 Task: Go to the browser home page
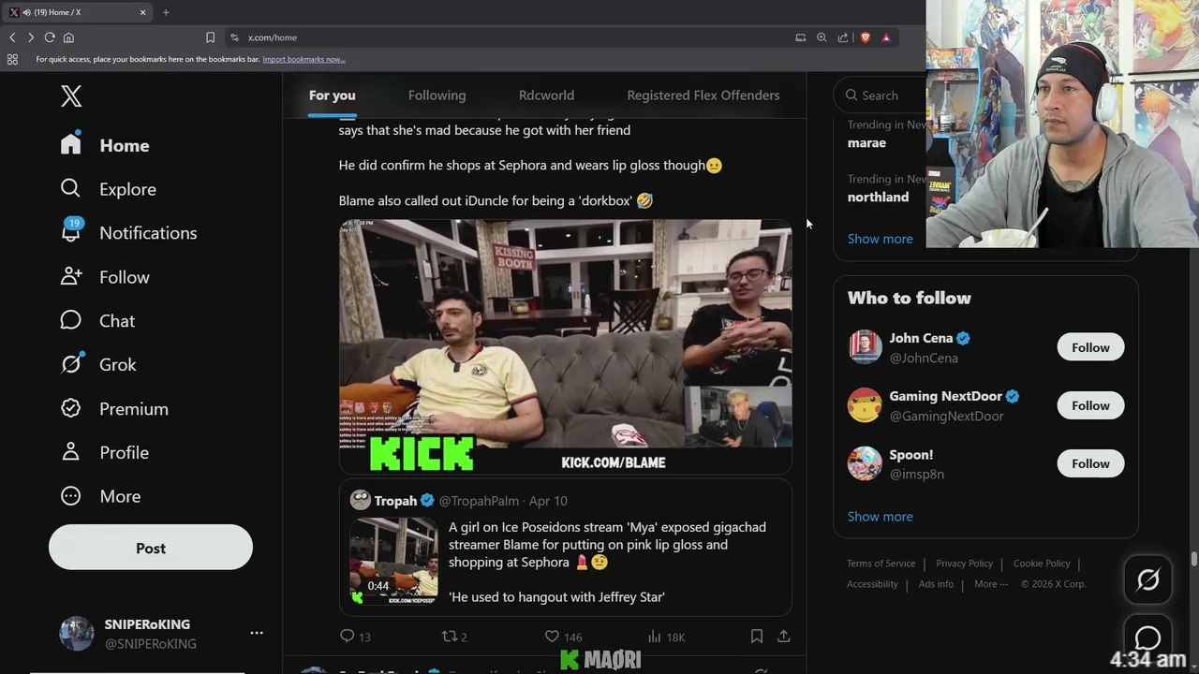point(68,37)
